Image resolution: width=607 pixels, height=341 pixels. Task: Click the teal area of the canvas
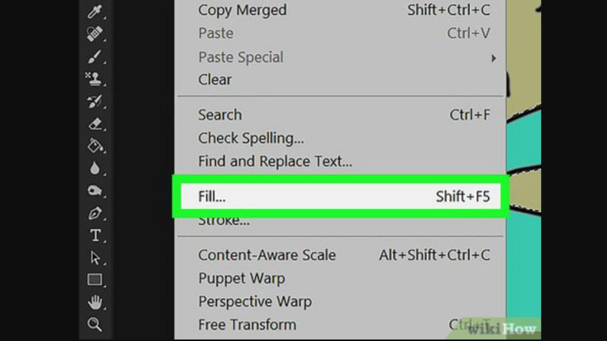tap(524, 139)
